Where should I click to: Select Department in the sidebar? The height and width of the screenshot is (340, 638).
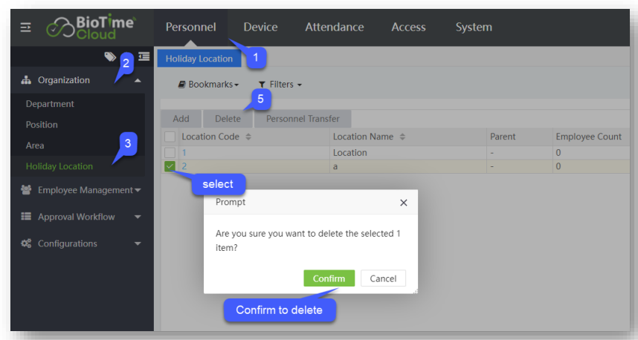pos(50,104)
